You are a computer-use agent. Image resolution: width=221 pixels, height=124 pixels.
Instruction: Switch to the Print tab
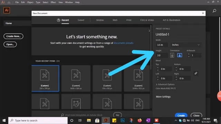[x=129, y=20]
